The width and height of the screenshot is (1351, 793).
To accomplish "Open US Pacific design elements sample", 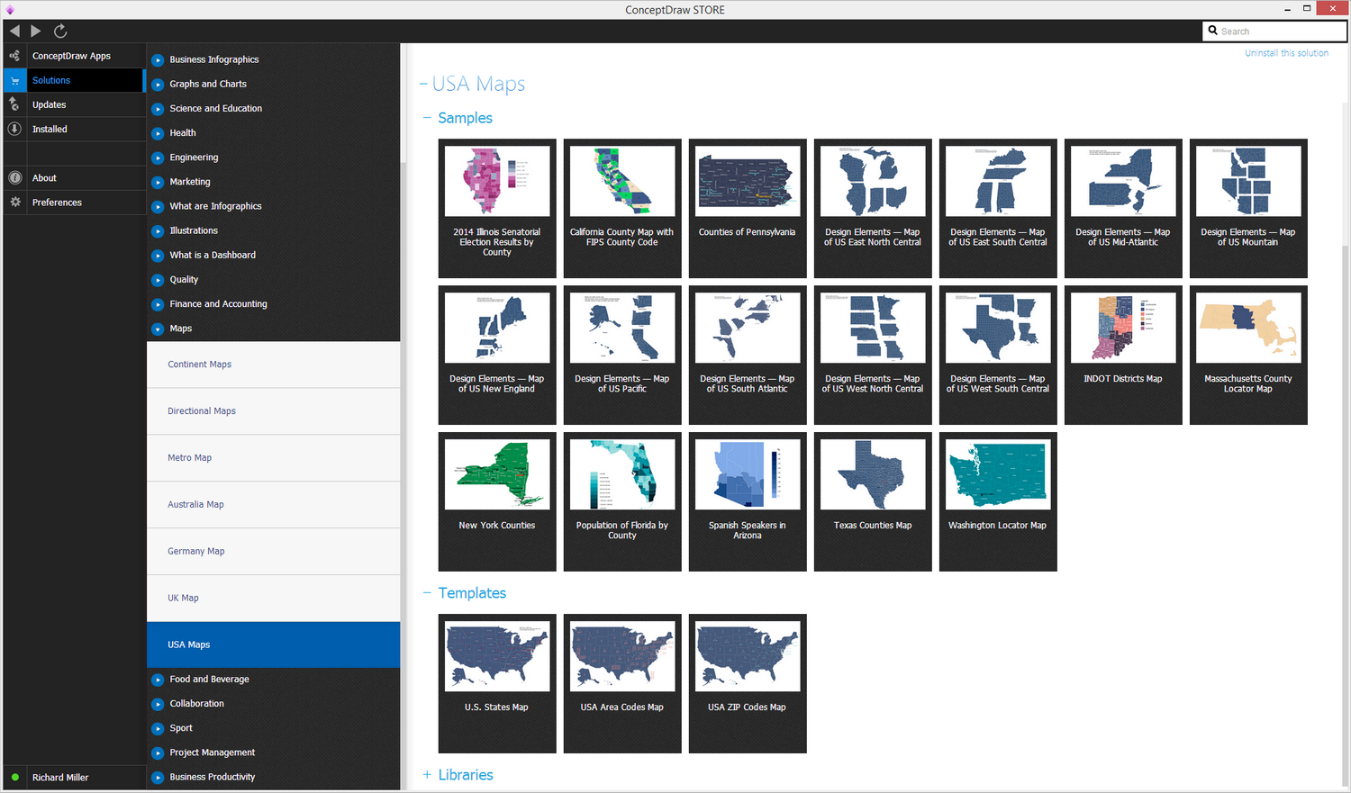I will [622, 355].
